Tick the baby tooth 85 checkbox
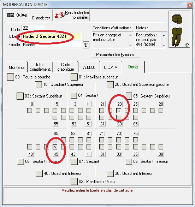The height and width of the screenshot is (207, 195). [x=55, y=140]
